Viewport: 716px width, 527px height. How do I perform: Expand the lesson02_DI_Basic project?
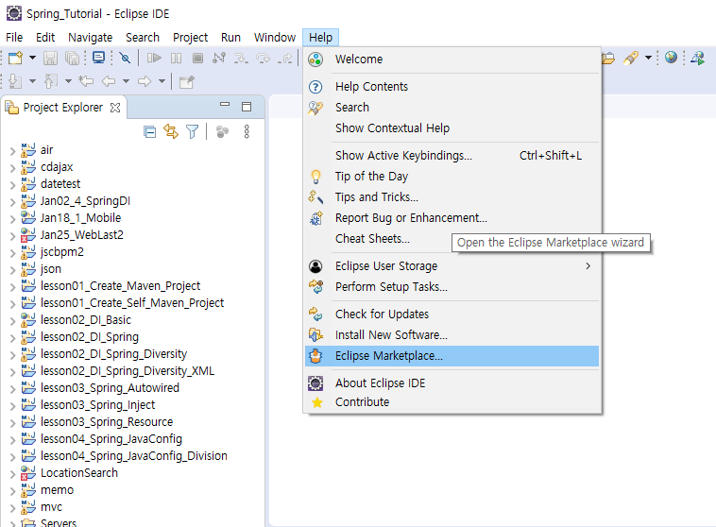pos(13,320)
